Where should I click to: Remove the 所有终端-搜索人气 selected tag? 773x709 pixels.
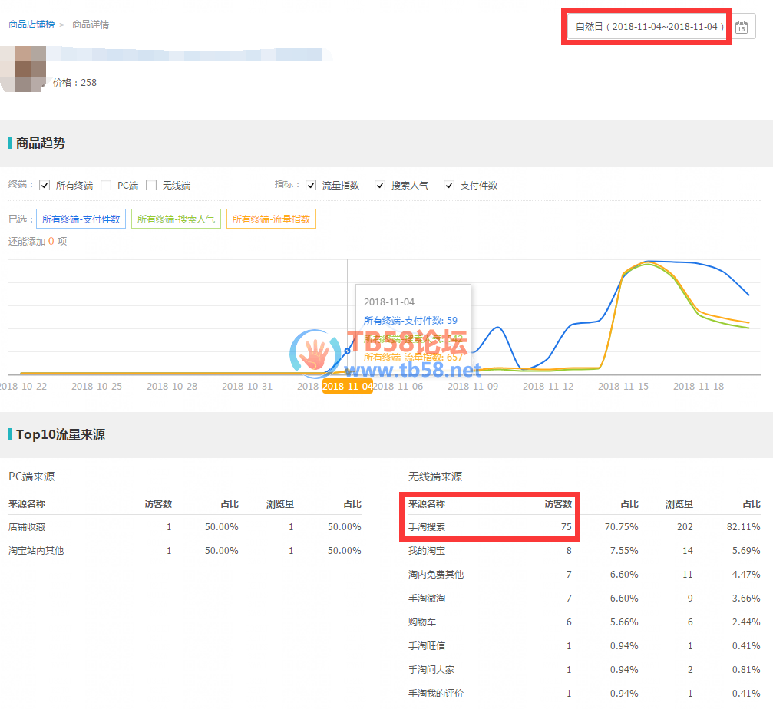tap(176, 219)
